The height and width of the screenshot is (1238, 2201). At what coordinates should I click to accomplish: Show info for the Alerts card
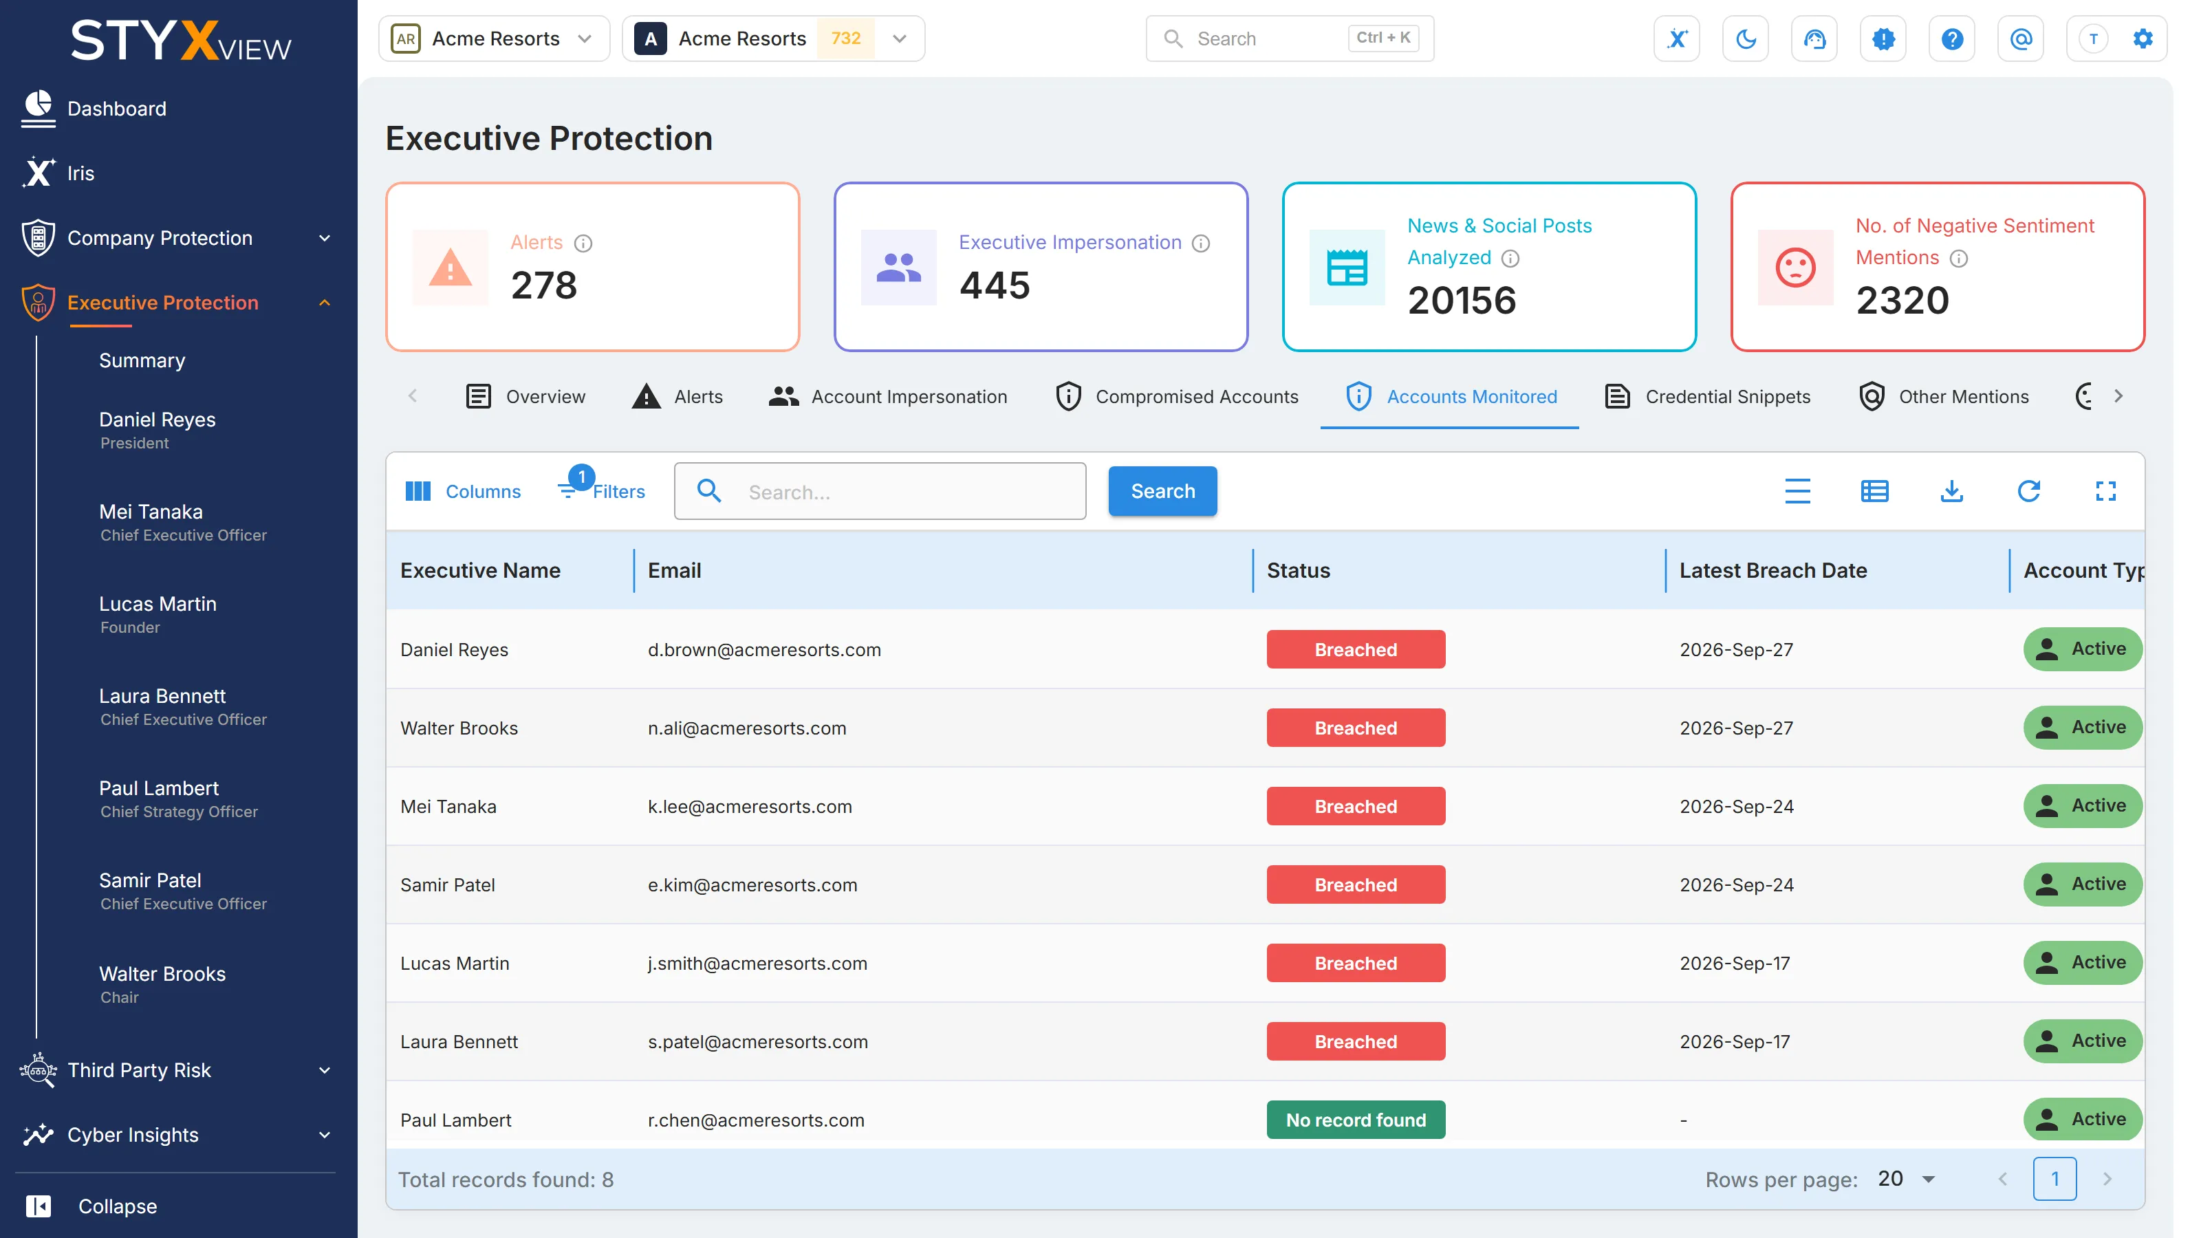click(583, 243)
